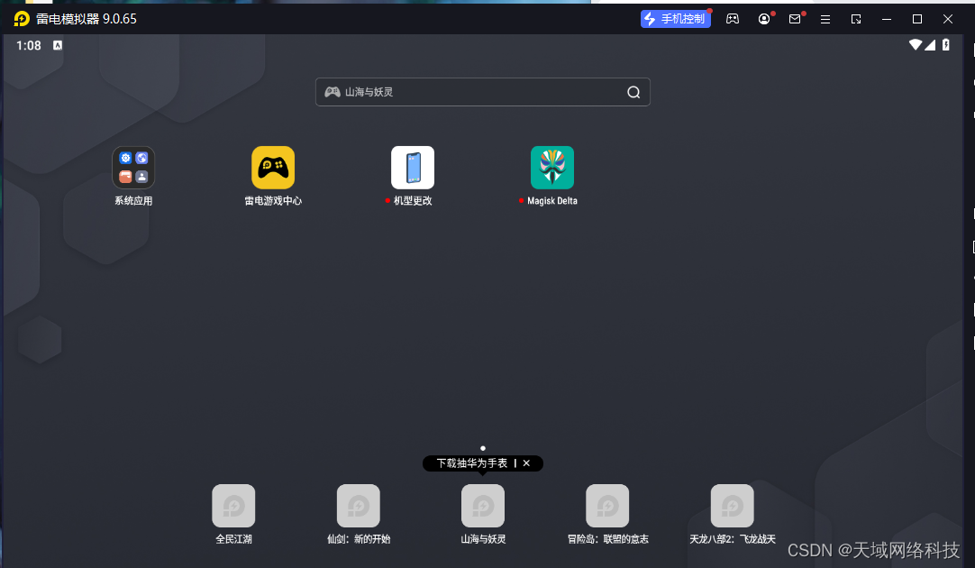This screenshot has height=568, width=975.
Task: Click the battery status icon
Action: [946, 45]
